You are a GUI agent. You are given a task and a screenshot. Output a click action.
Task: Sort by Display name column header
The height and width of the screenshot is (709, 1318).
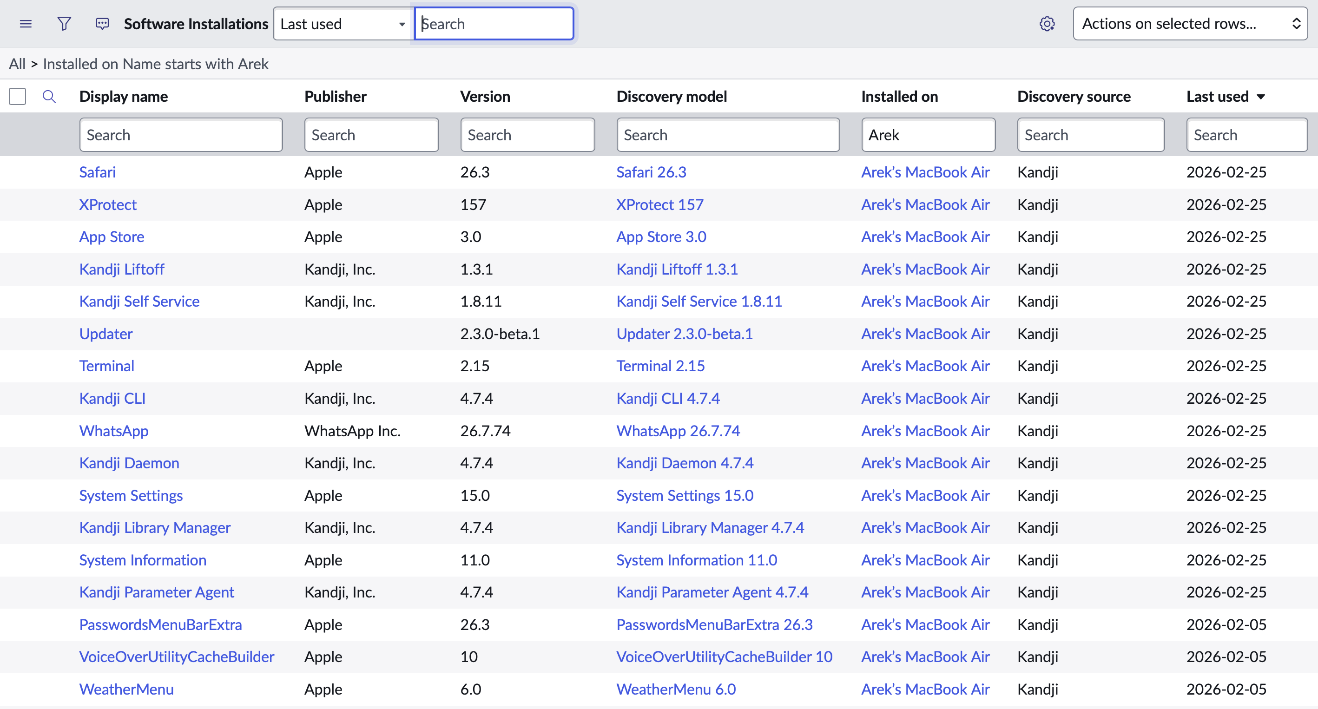pos(123,97)
